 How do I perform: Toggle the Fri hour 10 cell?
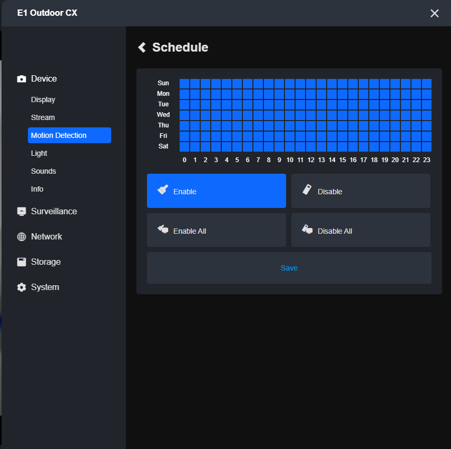(x=290, y=136)
